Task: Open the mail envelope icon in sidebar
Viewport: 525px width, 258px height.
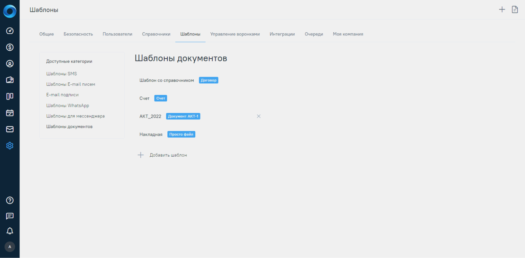Action: [x=10, y=129]
